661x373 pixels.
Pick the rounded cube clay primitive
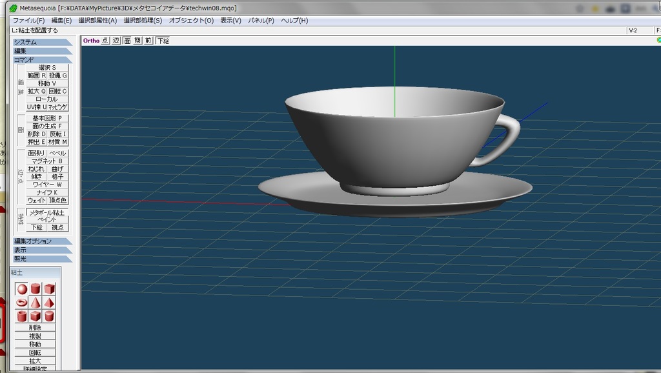(x=36, y=316)
